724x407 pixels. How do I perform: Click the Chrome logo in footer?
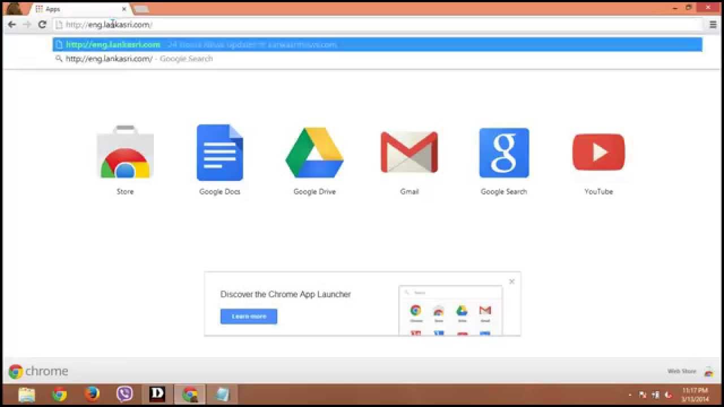(x=38, y=371)
